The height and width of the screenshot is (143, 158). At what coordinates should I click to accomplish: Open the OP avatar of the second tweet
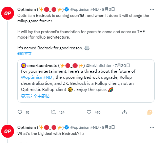coord(8,131)
